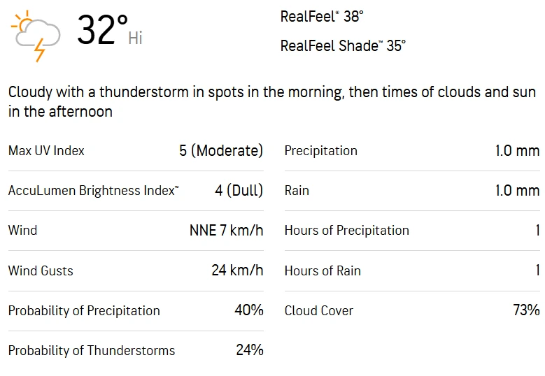
Task: Click the RealFeel 38° reading
Action: coord(322,17)
